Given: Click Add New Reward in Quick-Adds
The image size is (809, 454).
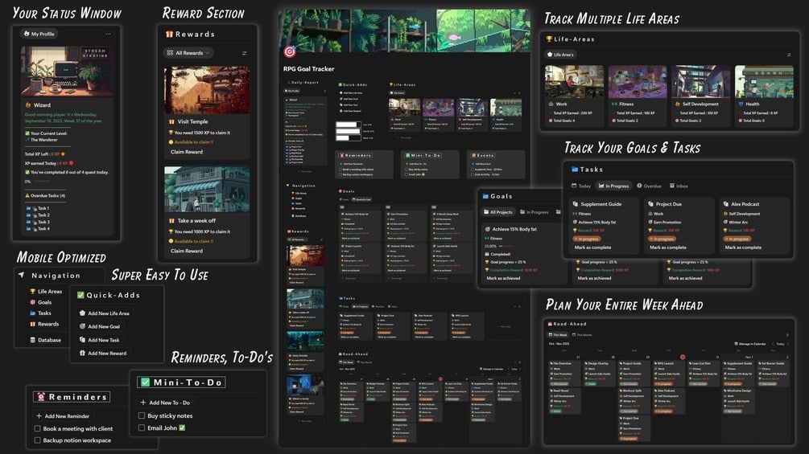Looking at the screenshot, I should [103, 353].
